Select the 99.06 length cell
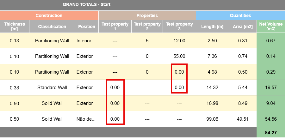The height and width of the screenshot is (139, 286). click(212, 119)
